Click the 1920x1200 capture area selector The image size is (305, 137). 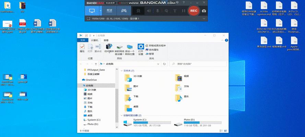click(x=113, y=18)
